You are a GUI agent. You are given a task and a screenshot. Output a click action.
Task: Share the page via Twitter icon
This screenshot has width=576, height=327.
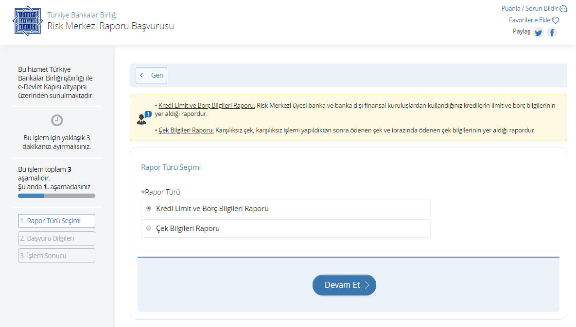click(x=539, y=32)
